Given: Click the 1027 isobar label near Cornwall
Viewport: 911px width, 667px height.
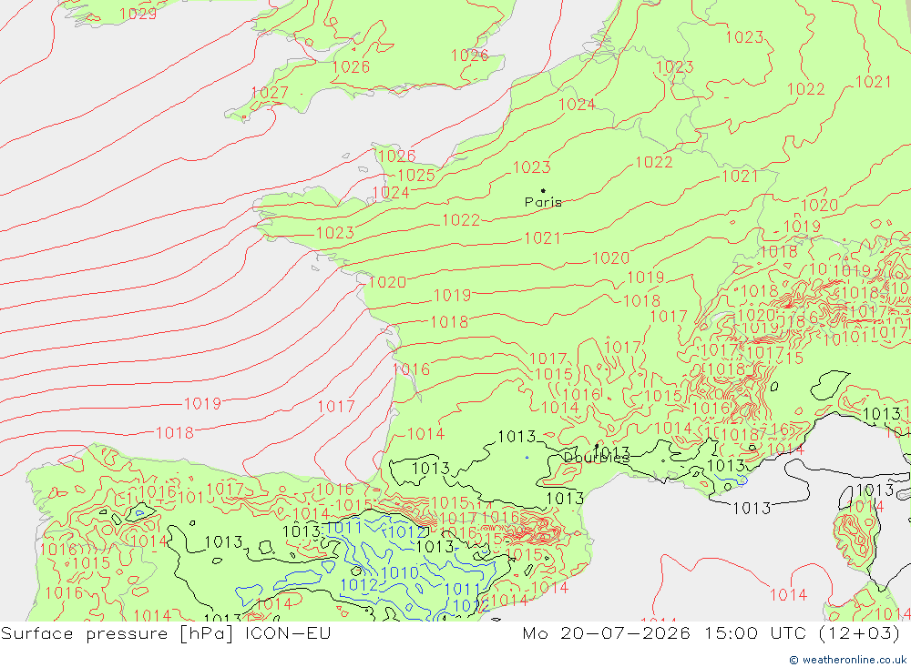Looking at the screenshot, I should coord(270,92).
